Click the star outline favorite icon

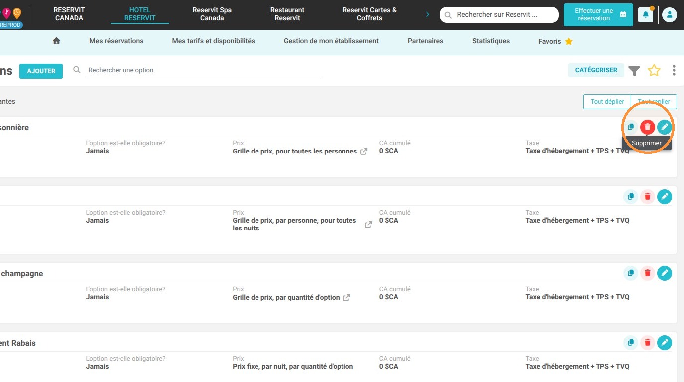(x=654, y=71)
